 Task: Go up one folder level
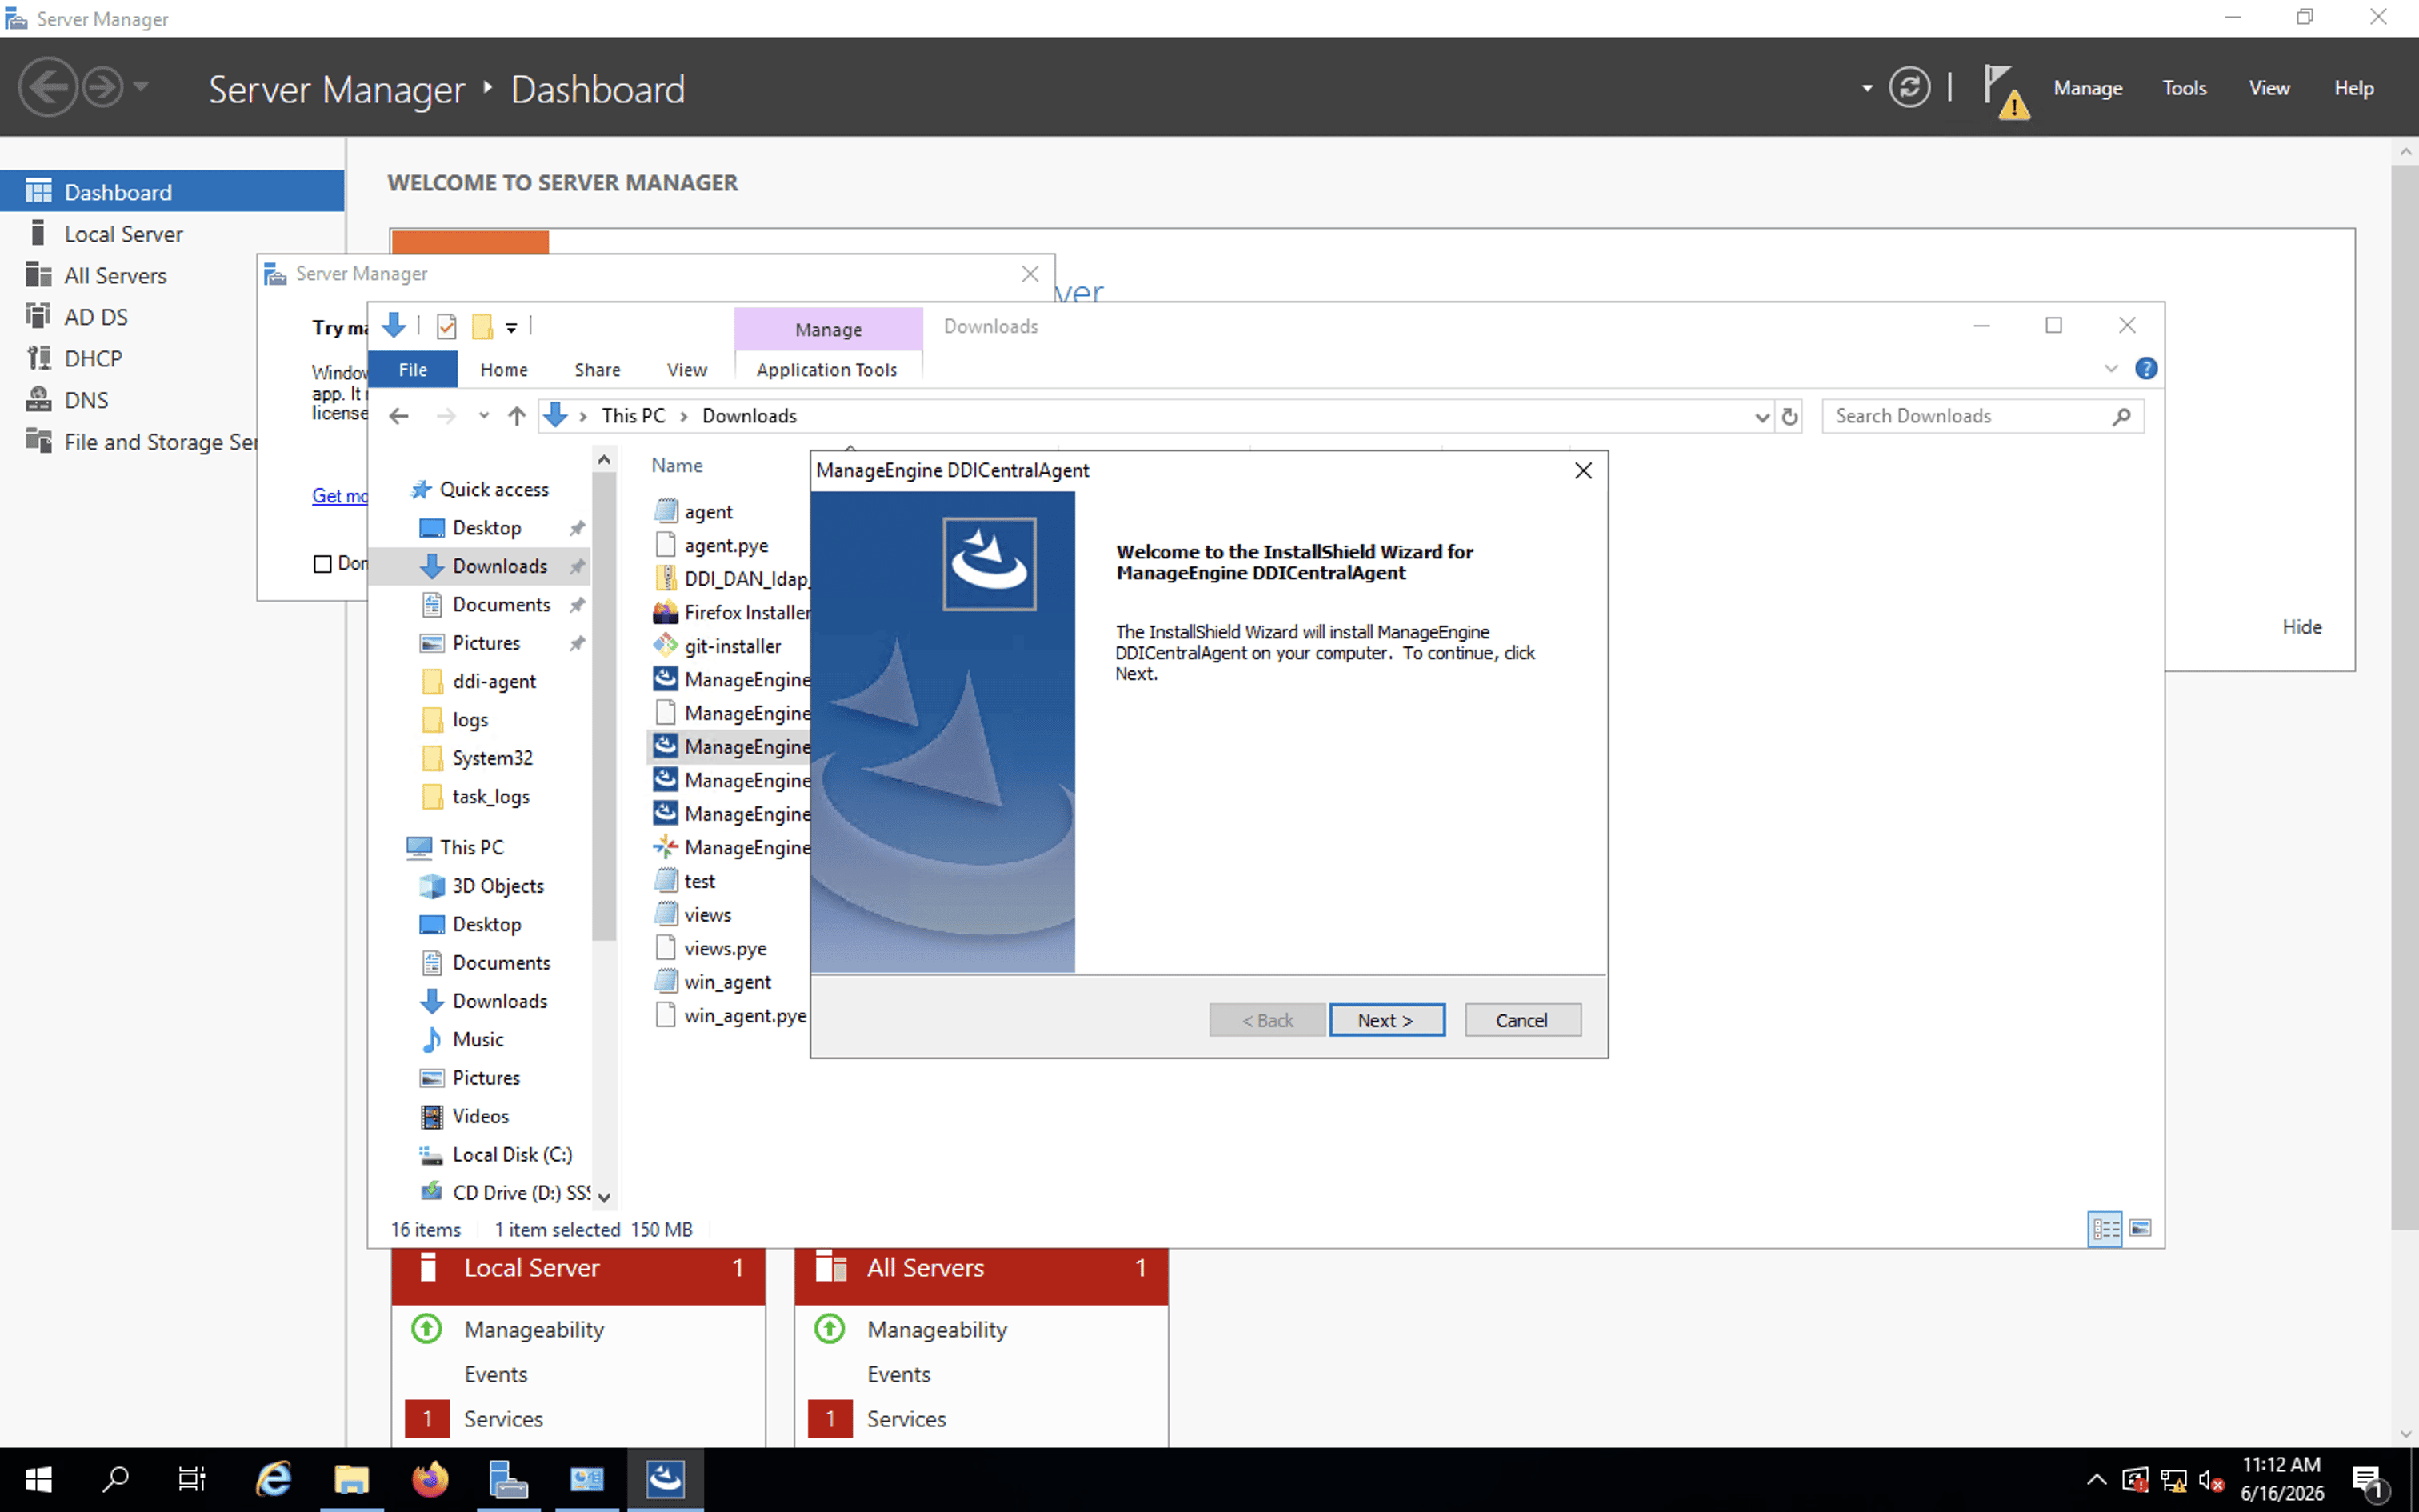click(516, 416)
